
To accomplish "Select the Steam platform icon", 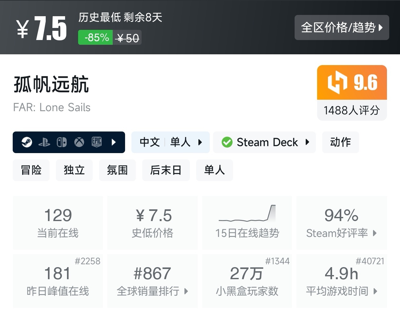I will click(x=27, y=142).
